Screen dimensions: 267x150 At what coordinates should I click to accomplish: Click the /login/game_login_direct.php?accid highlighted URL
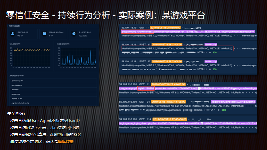[x=188, y=123]
